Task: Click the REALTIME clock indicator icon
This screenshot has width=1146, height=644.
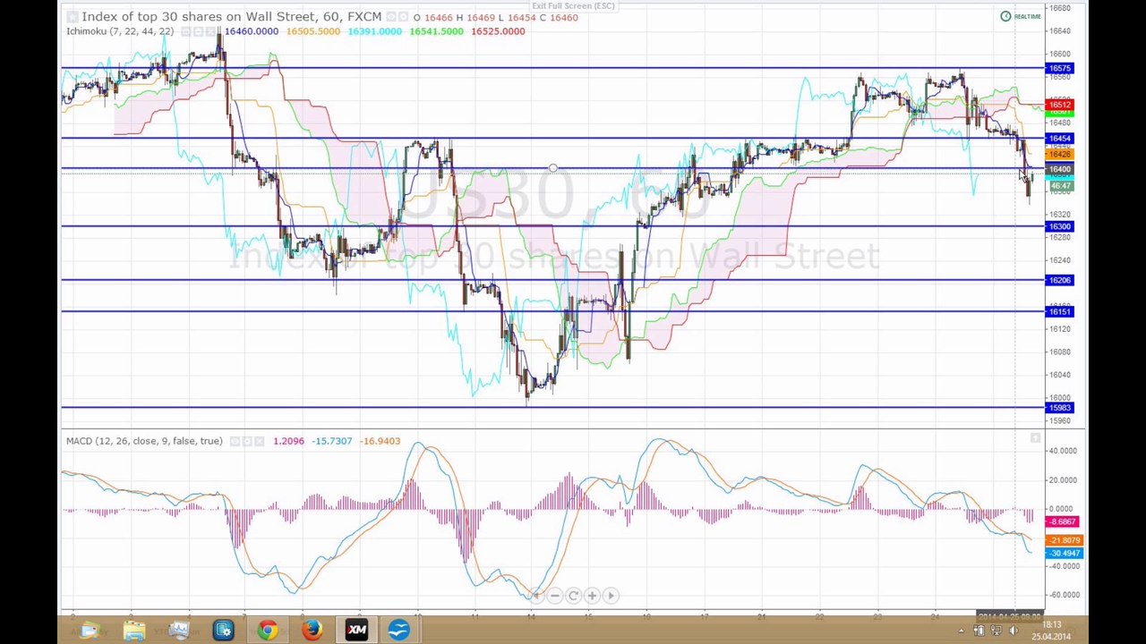Action: click(1005, 16)
